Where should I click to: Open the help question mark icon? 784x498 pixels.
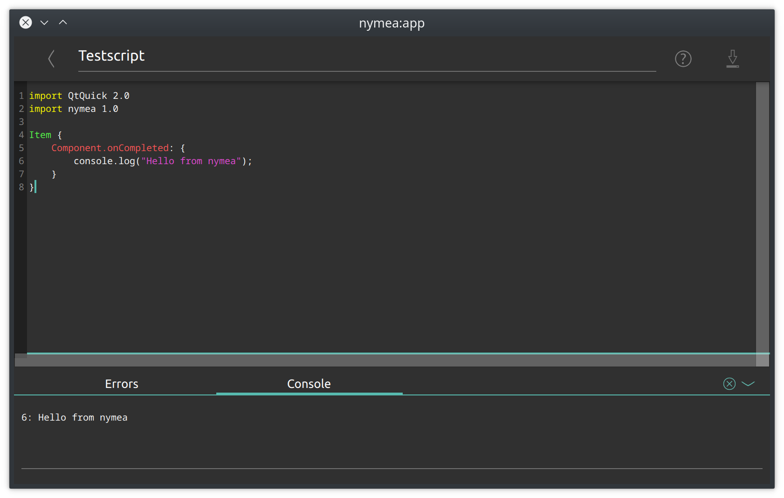683,59
